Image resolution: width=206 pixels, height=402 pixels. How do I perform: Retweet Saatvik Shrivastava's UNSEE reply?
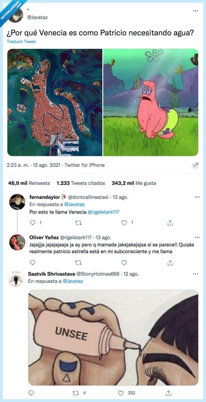[x=75, y=393]
